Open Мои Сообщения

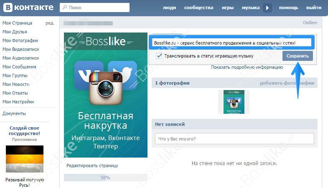(19, 67)
